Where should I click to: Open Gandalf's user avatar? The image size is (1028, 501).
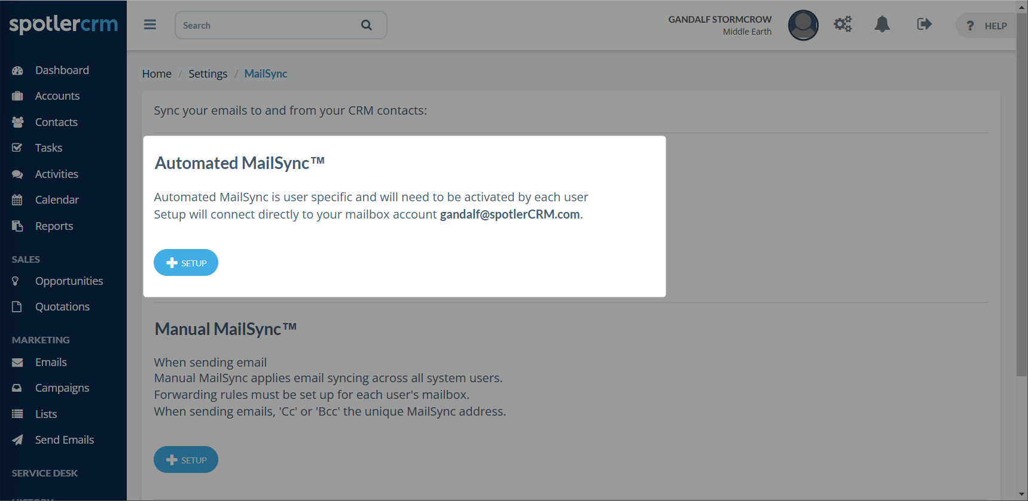(x=803, y=25)
